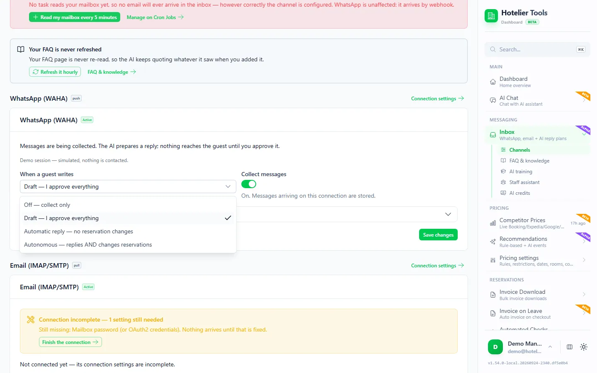Click the Staff assistant icon
Image resolution: width=597 pixels, height=373 pixels.
(x=503, y=182)
